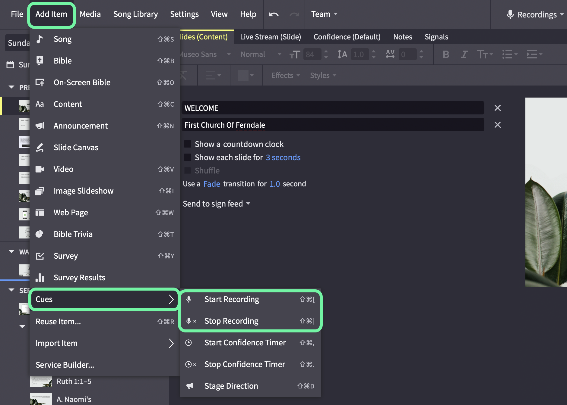Click the 1.0 transition duration link
This screenshot has height=405, width=567.
click(275, 184)
